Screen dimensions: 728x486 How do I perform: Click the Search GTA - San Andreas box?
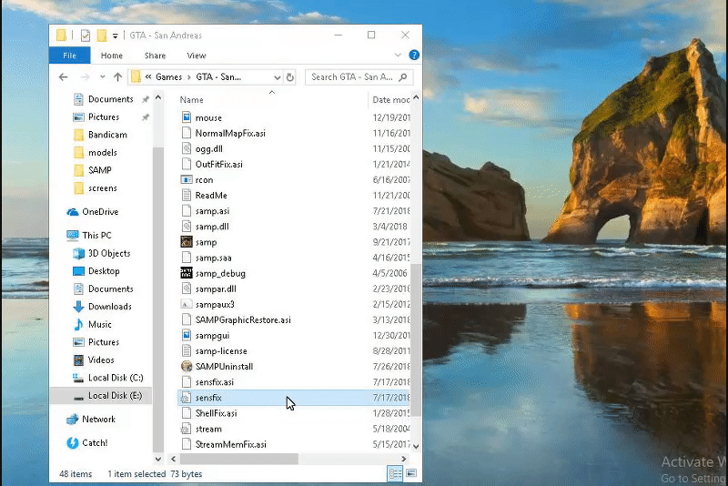359,77
